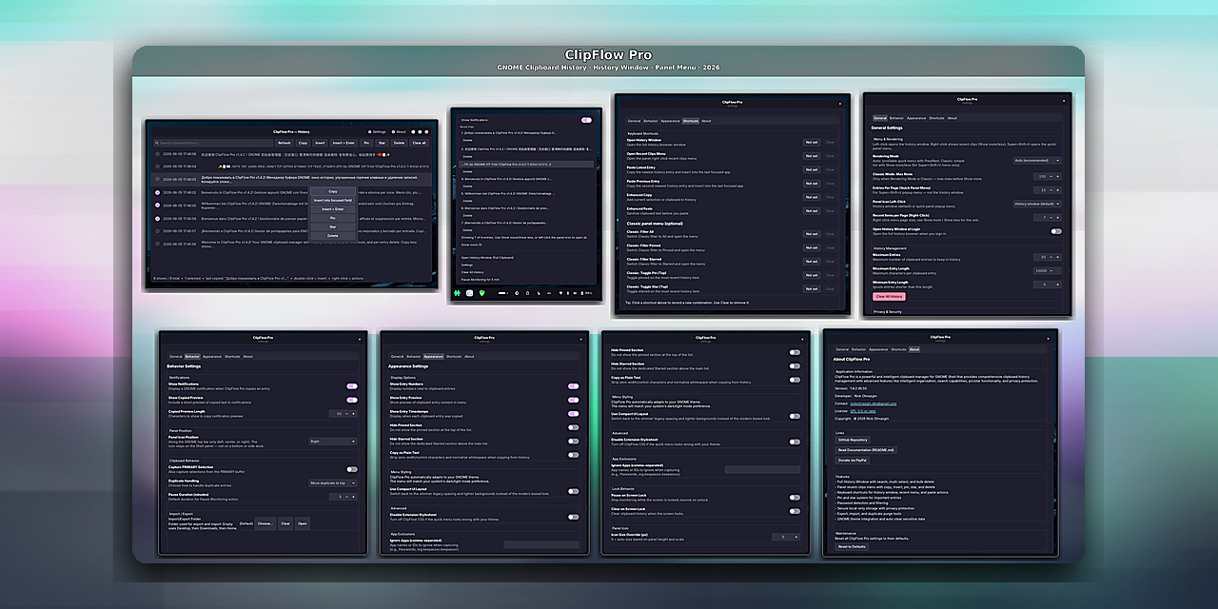Toggle Show Entry Numbers switch
The image size is (1218, 609).
(574, 386)
